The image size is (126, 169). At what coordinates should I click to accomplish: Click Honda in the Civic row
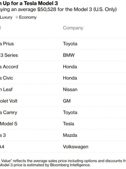[x=70, y=78]
